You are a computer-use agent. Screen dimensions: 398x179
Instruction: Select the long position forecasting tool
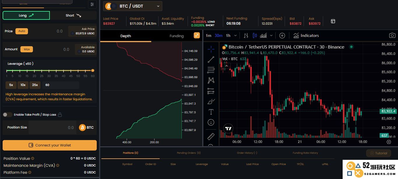pos(211,91)
